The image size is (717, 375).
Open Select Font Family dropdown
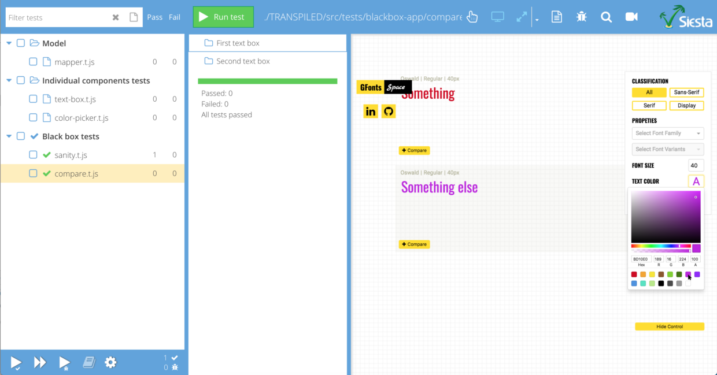click(x=668, y=133)
